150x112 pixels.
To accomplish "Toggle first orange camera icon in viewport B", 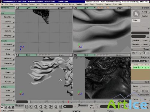I will 98,8.
